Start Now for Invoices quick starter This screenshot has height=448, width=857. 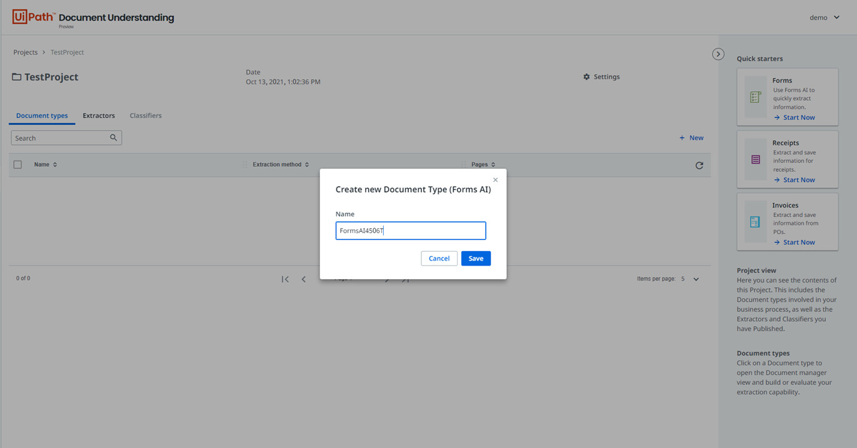[x=794, y=242]
